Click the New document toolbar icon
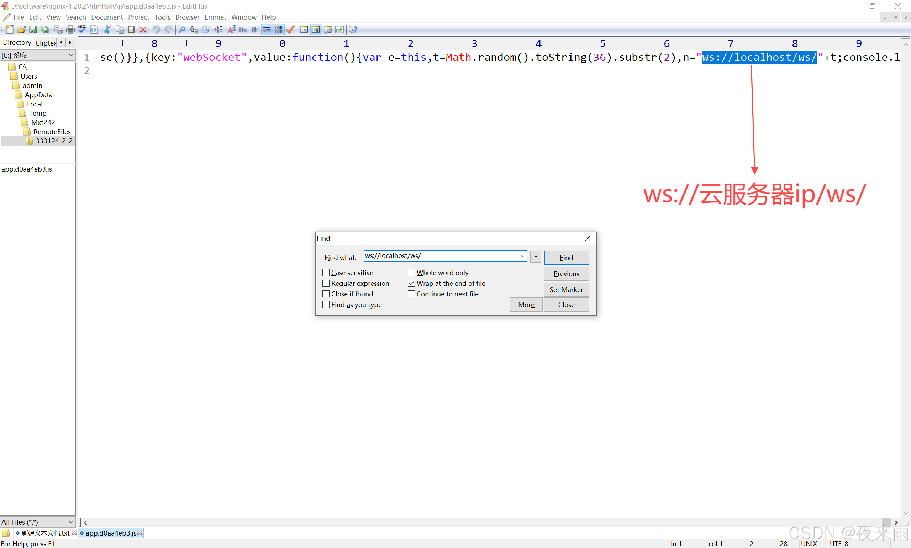 (9, 30)
